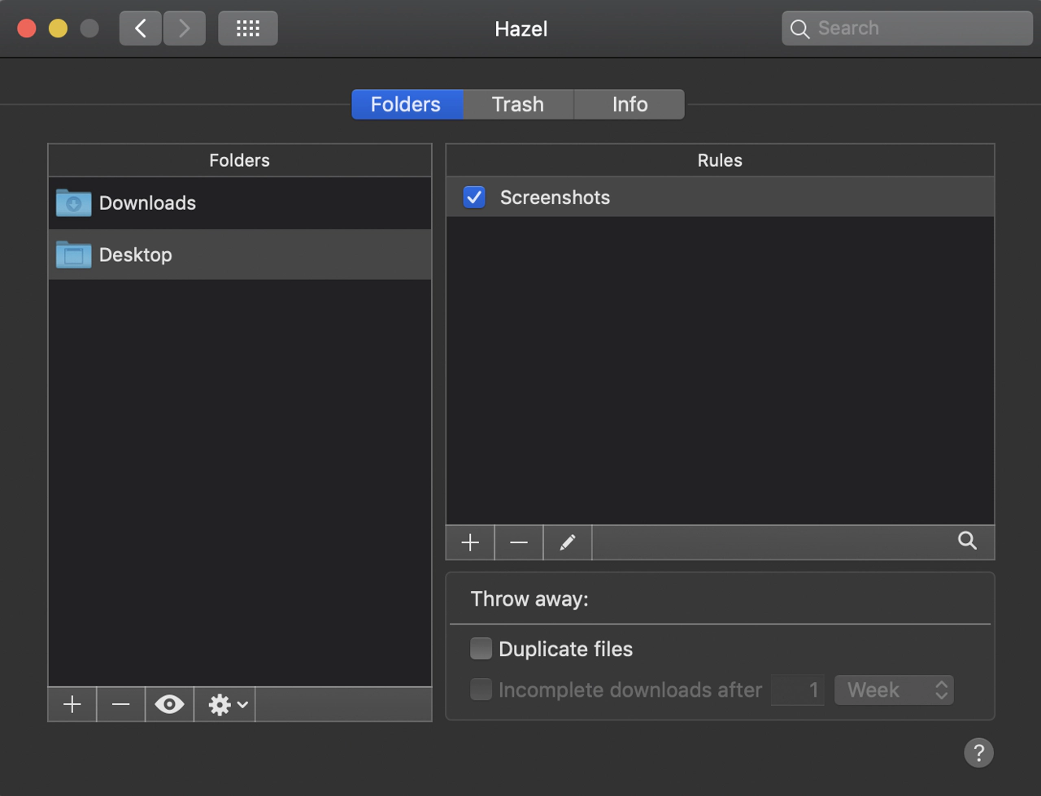The height and width of the screenshot is (796, 1041).
Task: Open the Week time unit dropdown
Action: coord(894,690)
